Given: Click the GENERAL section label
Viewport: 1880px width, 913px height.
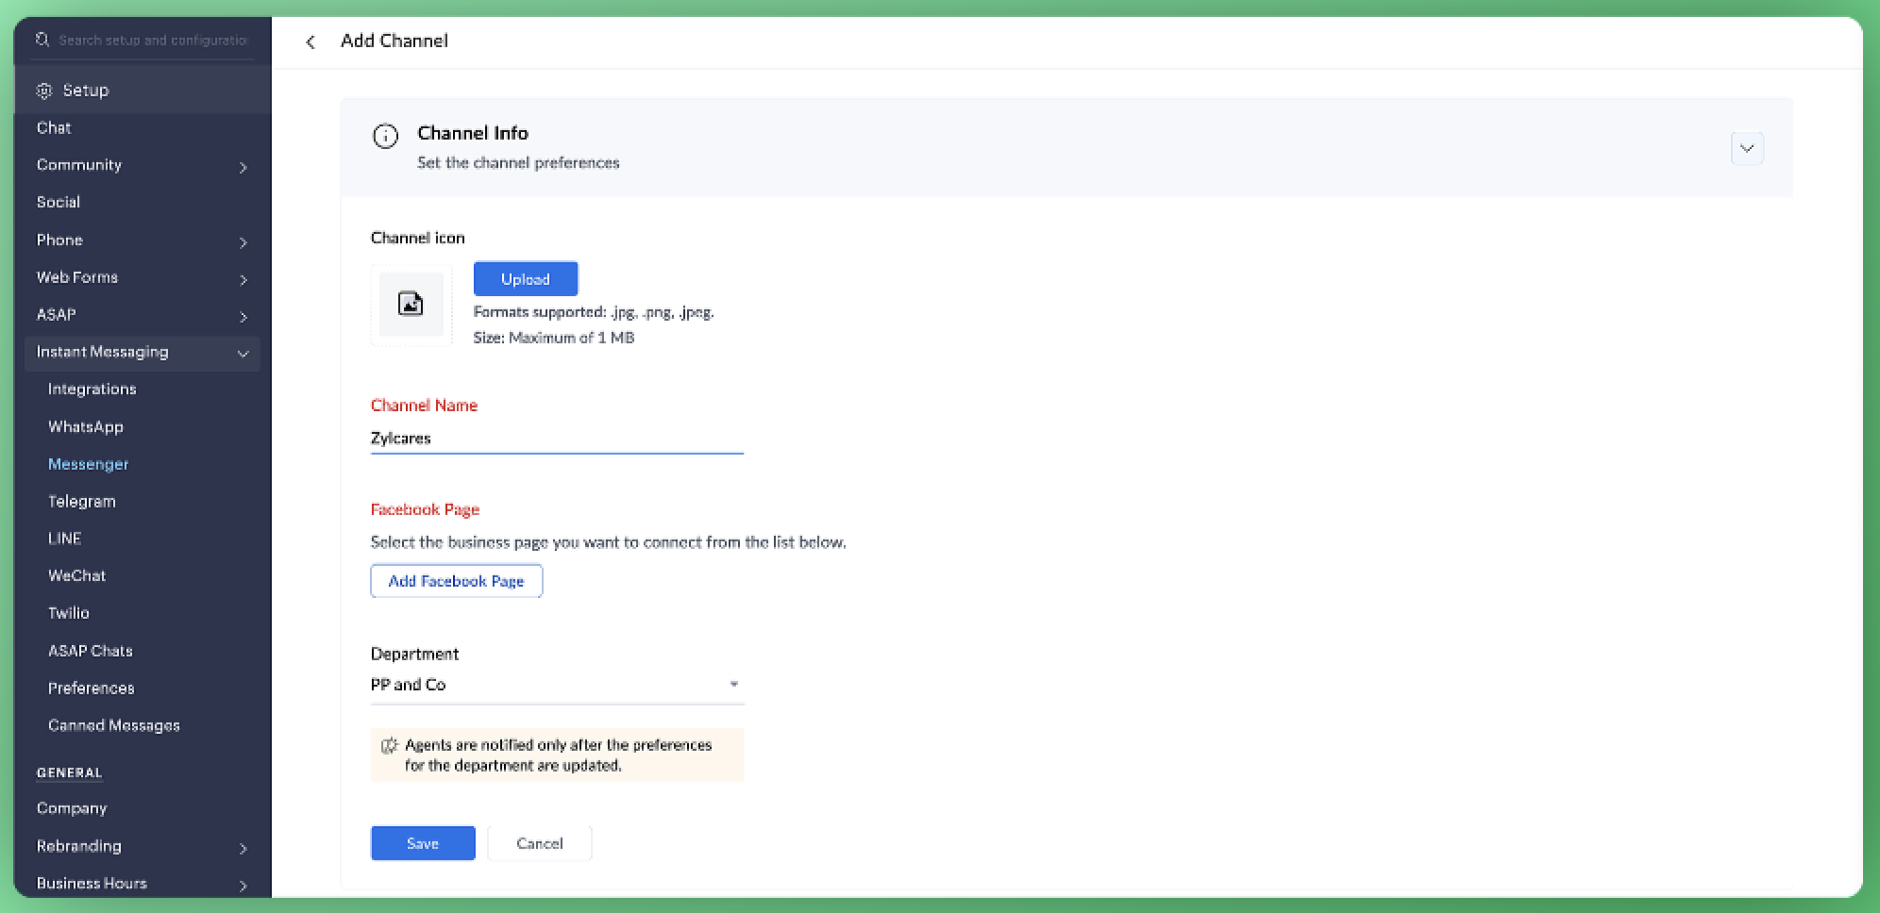Looking at the screenshot, I should coord(69,772).
